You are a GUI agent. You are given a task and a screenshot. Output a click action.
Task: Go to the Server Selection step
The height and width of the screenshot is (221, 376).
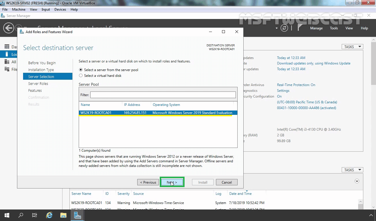(x=48, y=77)
